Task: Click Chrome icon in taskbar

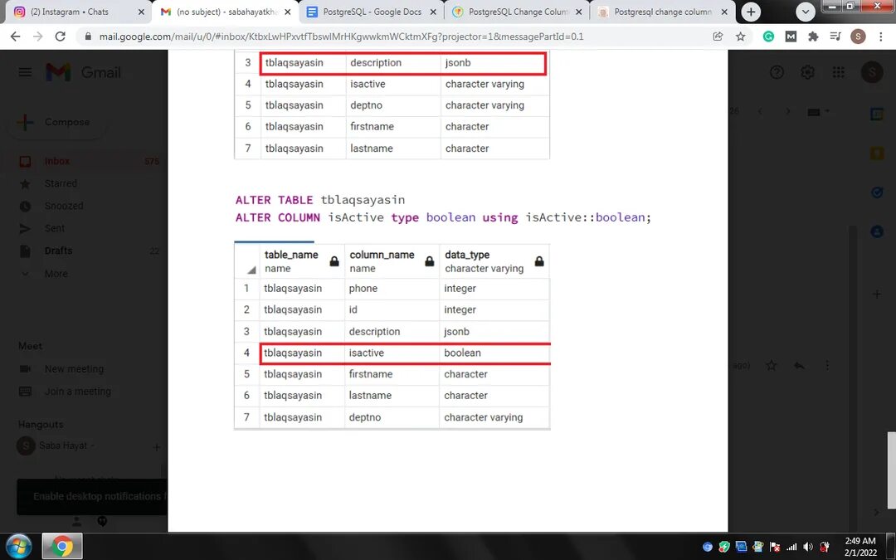Action: (x=61, y=546)
